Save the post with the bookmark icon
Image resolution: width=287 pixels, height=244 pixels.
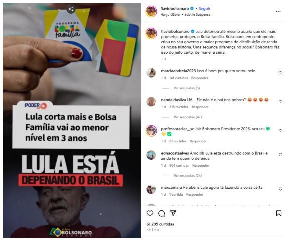(279, 213)
